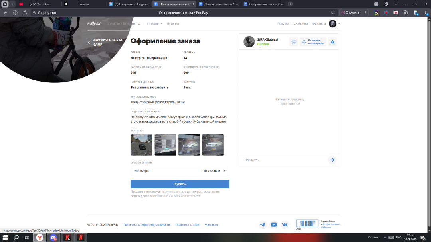
Task: Click the back chevron next to Аккаунты GTA 5 RP
Action: tap(89, 42)
